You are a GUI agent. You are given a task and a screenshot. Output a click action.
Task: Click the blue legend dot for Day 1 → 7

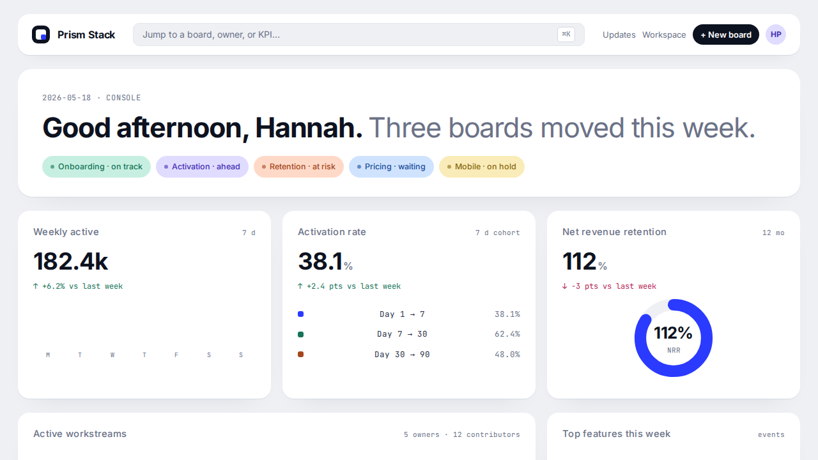(301, 314)
